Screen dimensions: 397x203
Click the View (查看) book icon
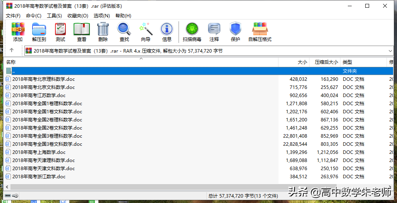click(82, 32)
